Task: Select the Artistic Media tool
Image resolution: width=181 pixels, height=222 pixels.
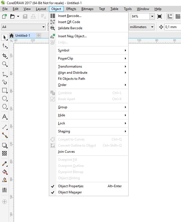Action: point(4,82)
